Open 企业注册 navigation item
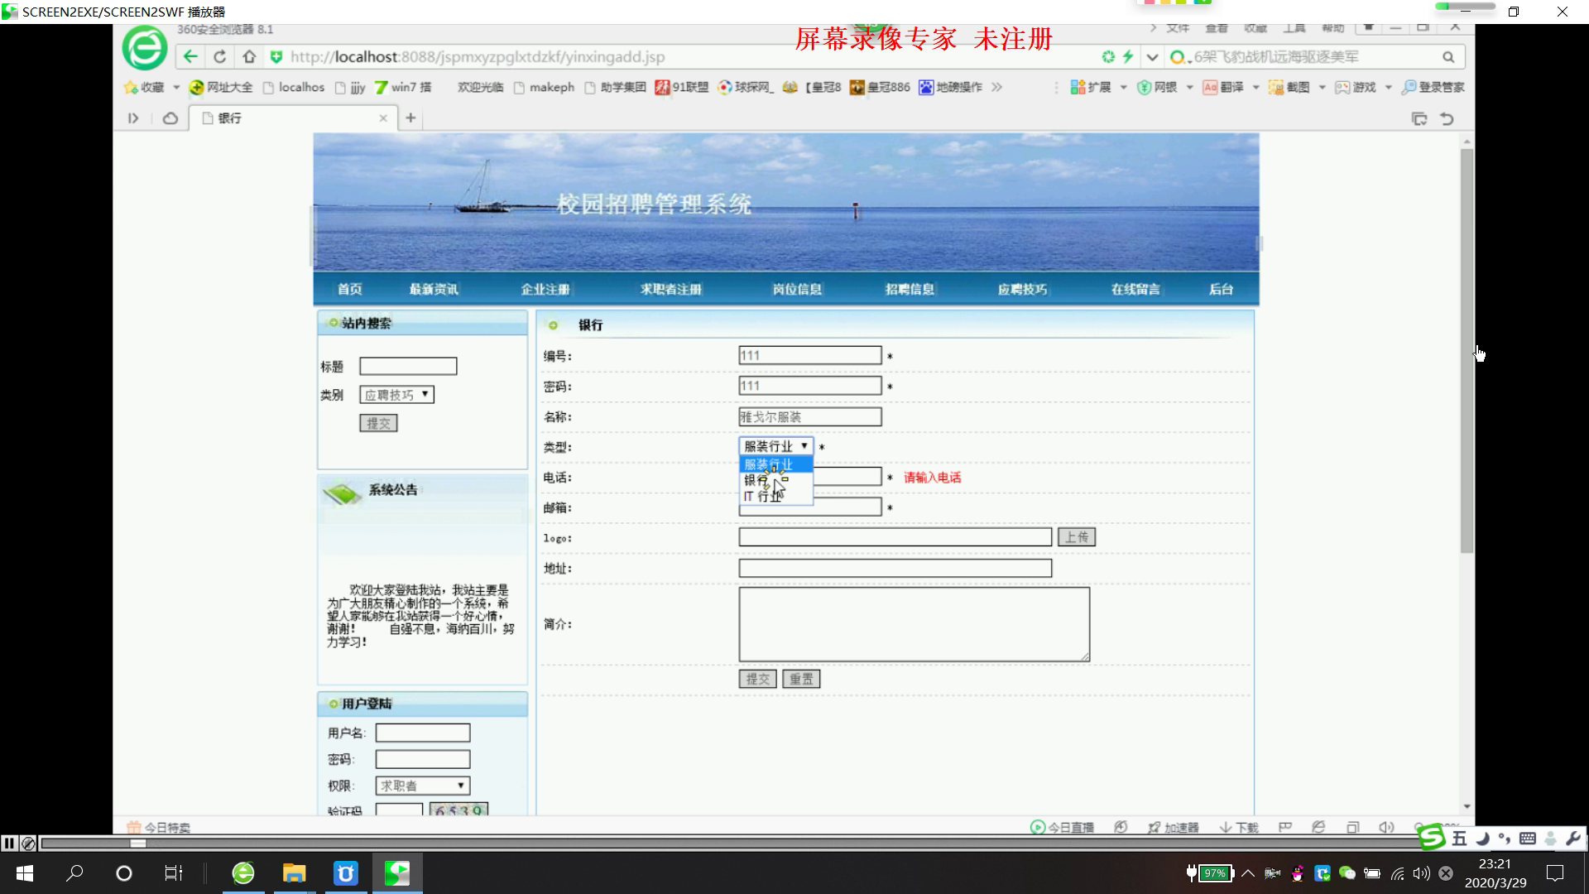This screenshot has width=1589, height=894. (x=545, y=289)
